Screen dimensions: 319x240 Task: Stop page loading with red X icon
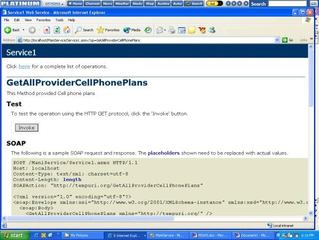[x=47, y=30]
